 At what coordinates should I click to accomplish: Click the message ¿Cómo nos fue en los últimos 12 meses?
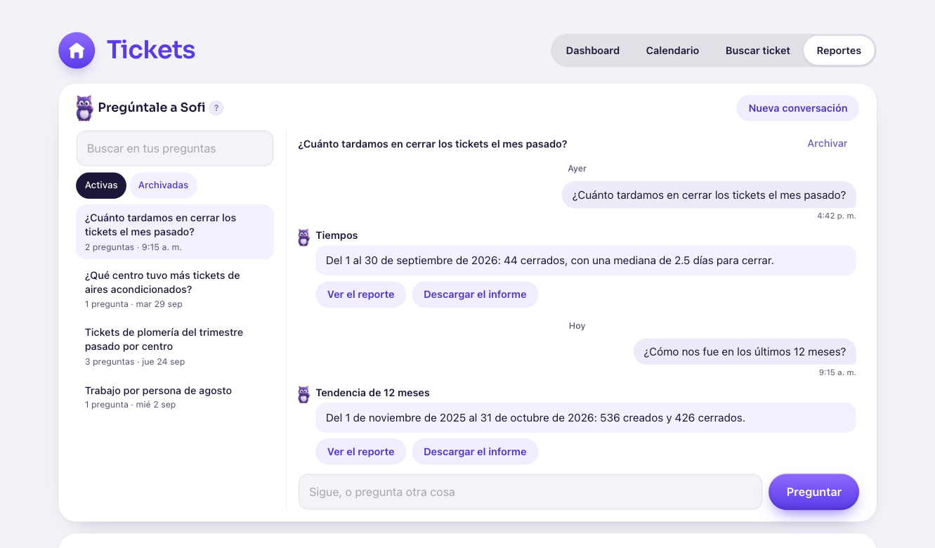pyautogui.click(x=745, y=351)
